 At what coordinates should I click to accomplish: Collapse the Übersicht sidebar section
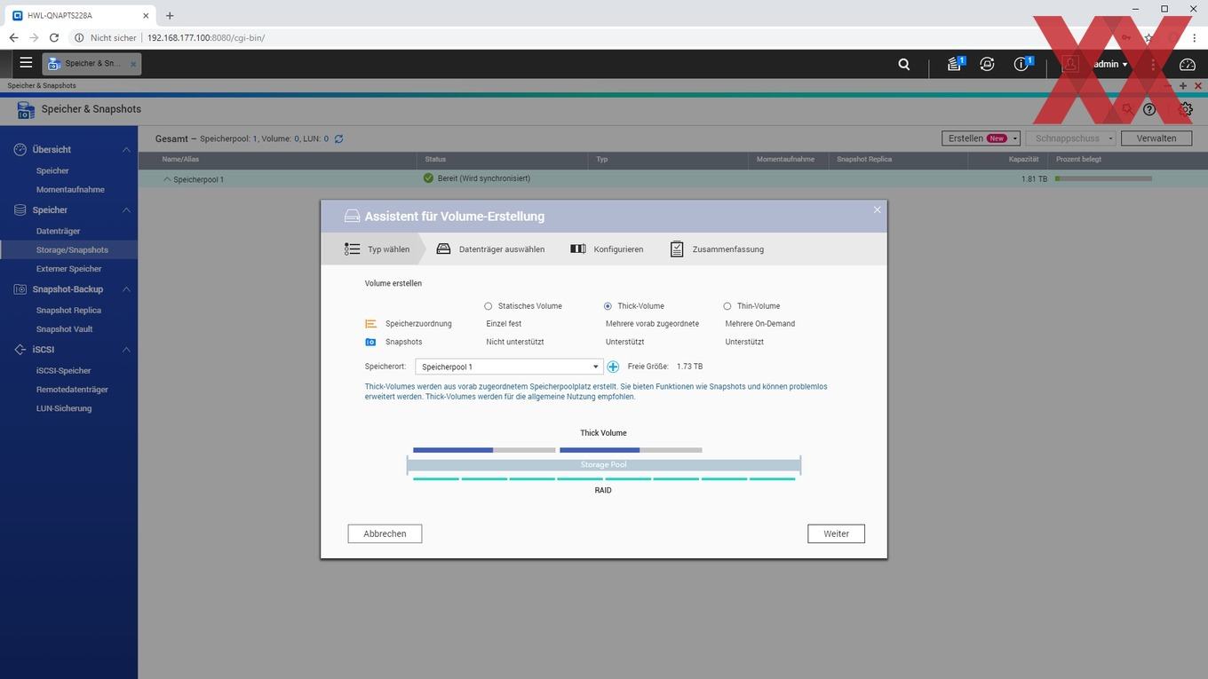coord(126,149)
